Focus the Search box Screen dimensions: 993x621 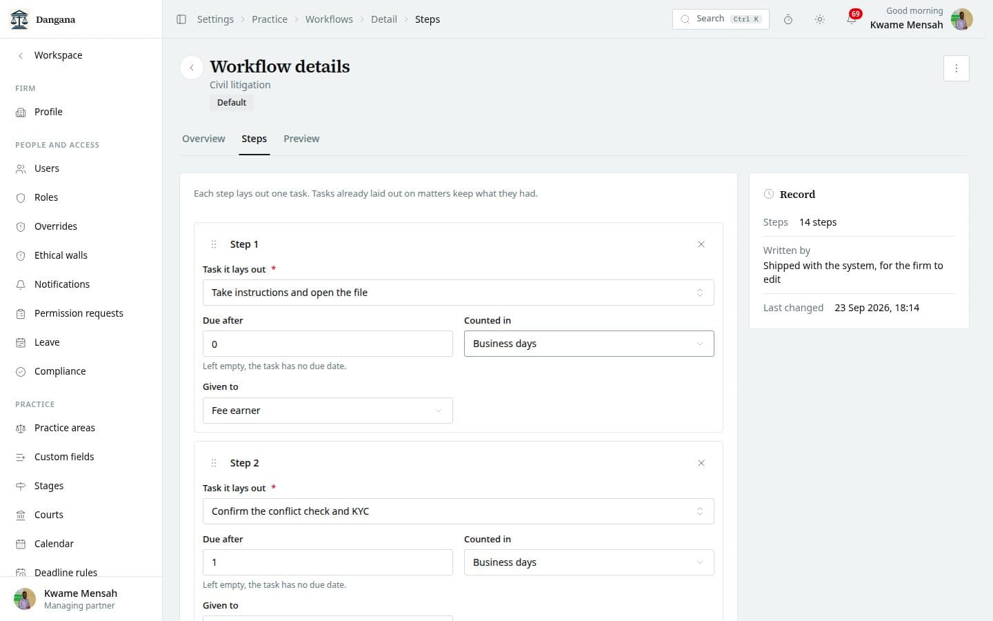[721, 19]
